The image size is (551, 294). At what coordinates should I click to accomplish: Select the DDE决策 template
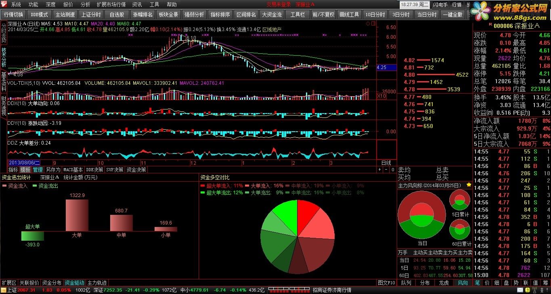(x=94, y=170)
